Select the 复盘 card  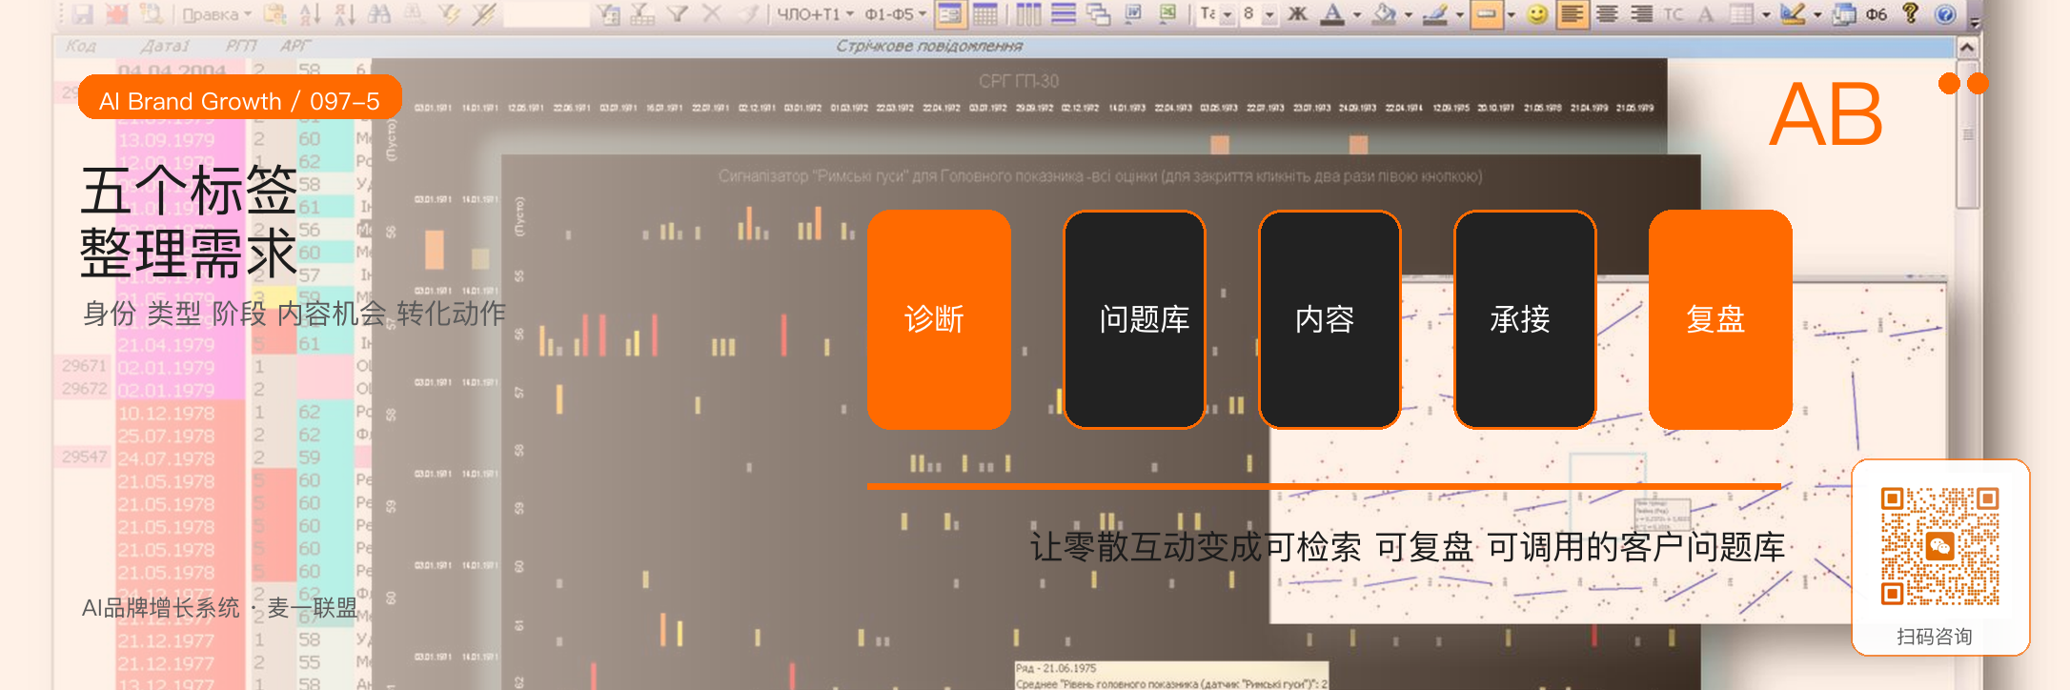[1720, 319]
